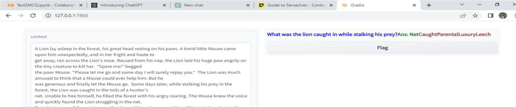Click the site information icon in address bar
This screenshot has width=516, height=107.
point(48,15)
